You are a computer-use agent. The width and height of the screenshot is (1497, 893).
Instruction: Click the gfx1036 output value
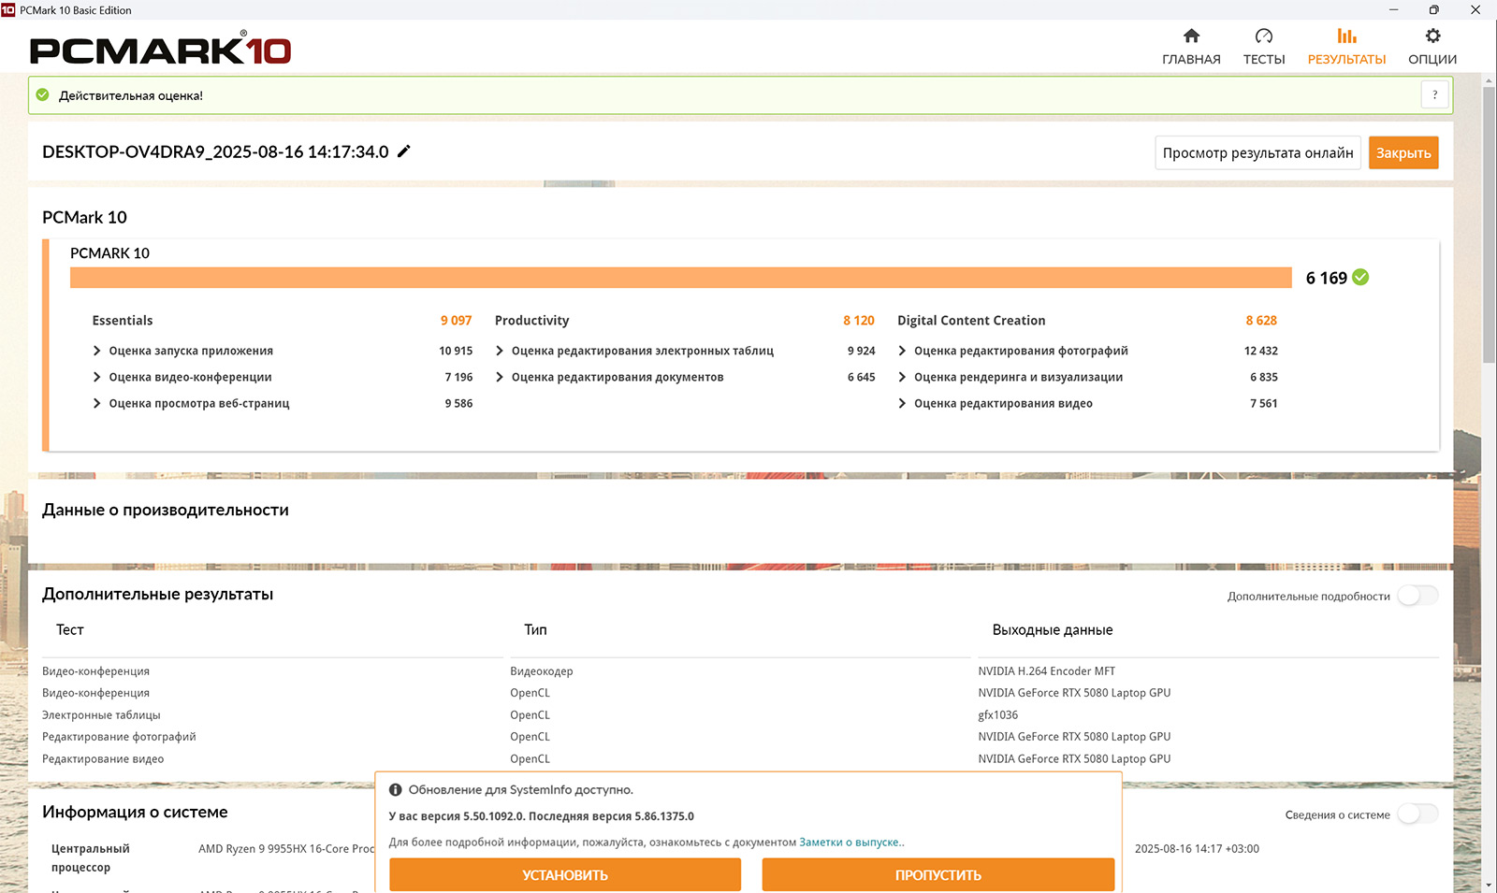997,715
